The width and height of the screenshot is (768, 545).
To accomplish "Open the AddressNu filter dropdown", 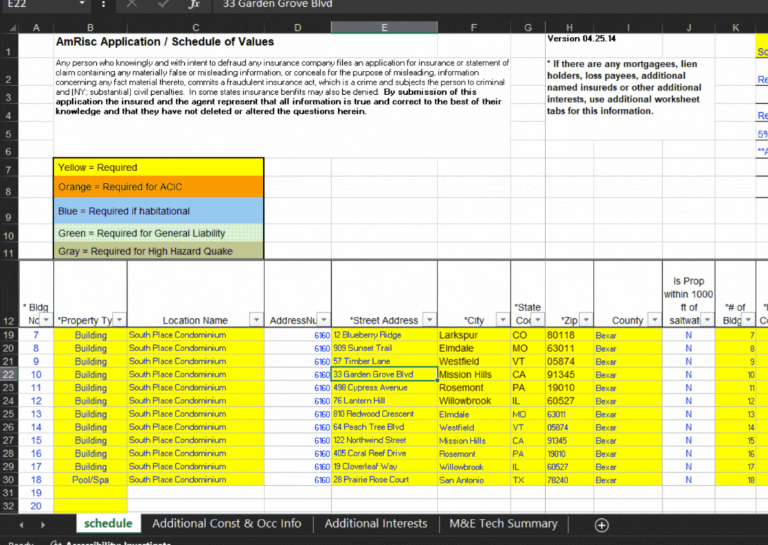I will click(324, 320).
